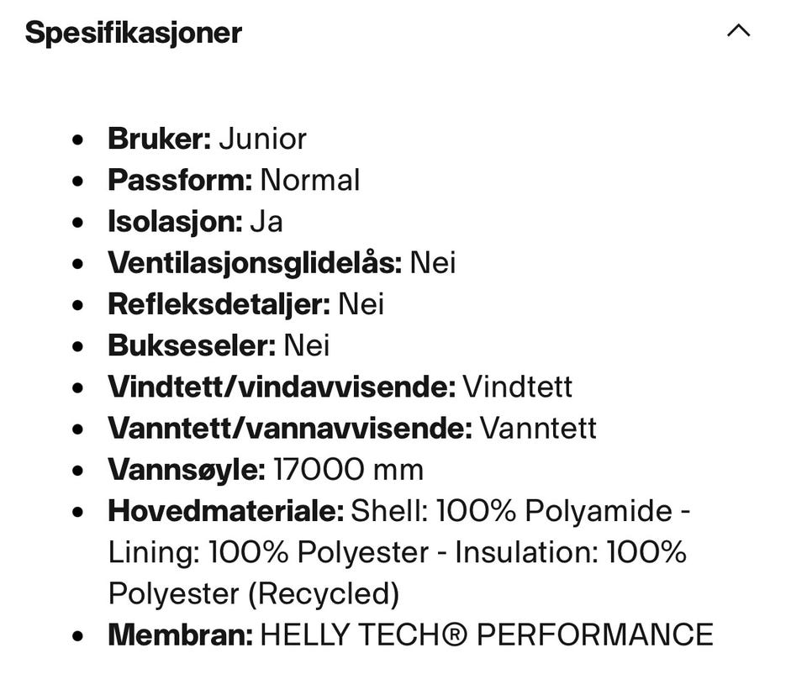Click the HELLY TECH® PERFORMANCE text
This screenshot has width=807, height=690.
(x=487, y=635)
